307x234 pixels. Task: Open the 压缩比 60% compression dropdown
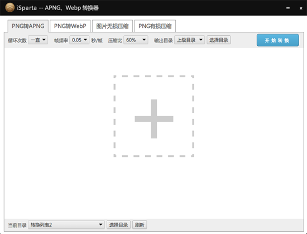pos(136,40)
